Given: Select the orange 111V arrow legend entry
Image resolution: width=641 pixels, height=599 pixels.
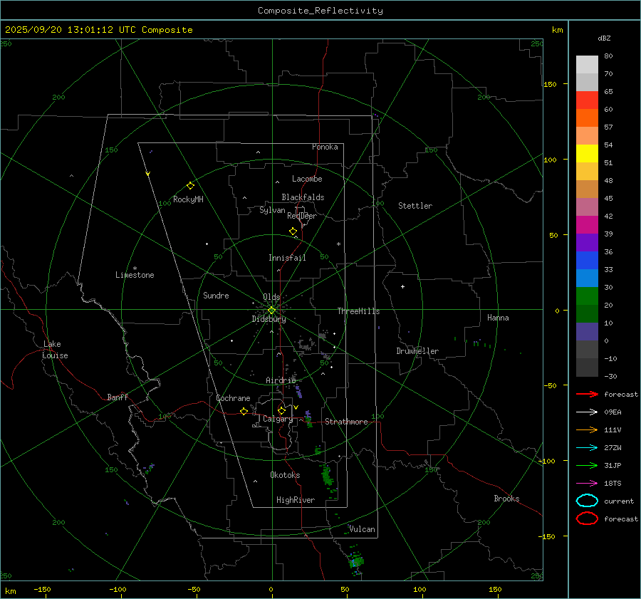Looking at the screenshot, I should [587, 429].
